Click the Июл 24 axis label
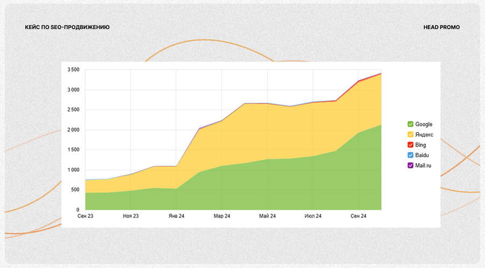 pyautogui.click(x=313, y=216)
